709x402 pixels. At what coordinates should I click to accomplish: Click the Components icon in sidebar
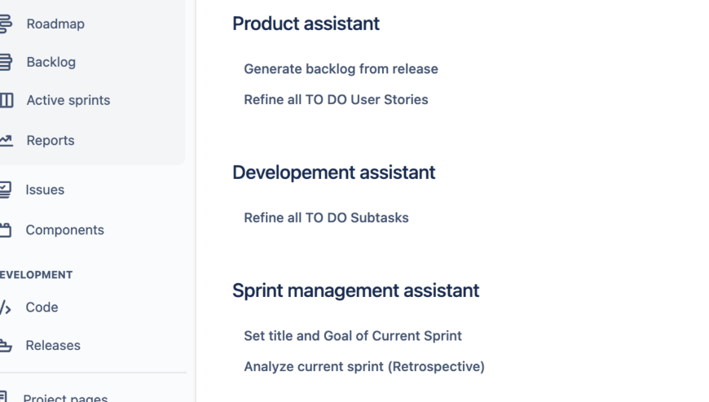[x=6, y=230]
